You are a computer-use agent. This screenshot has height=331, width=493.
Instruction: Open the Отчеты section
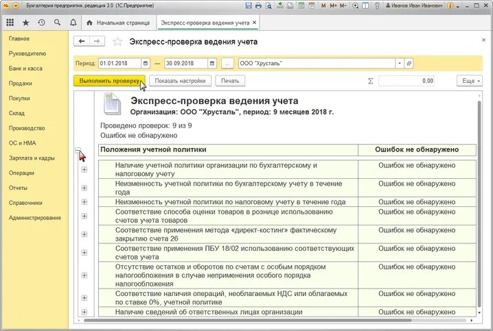click(x=19, y=188)
